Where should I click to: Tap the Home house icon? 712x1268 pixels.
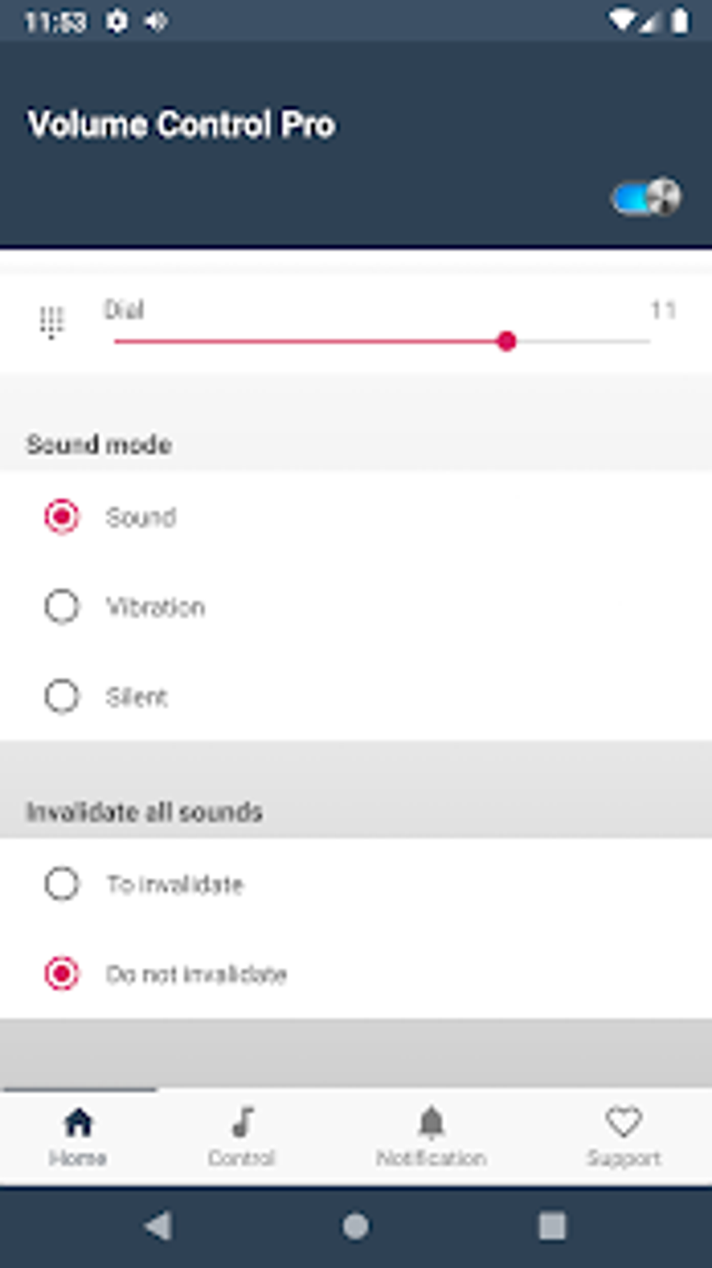[78, 1123]
